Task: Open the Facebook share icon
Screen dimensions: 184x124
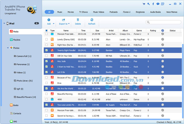Action: (153, 4)
